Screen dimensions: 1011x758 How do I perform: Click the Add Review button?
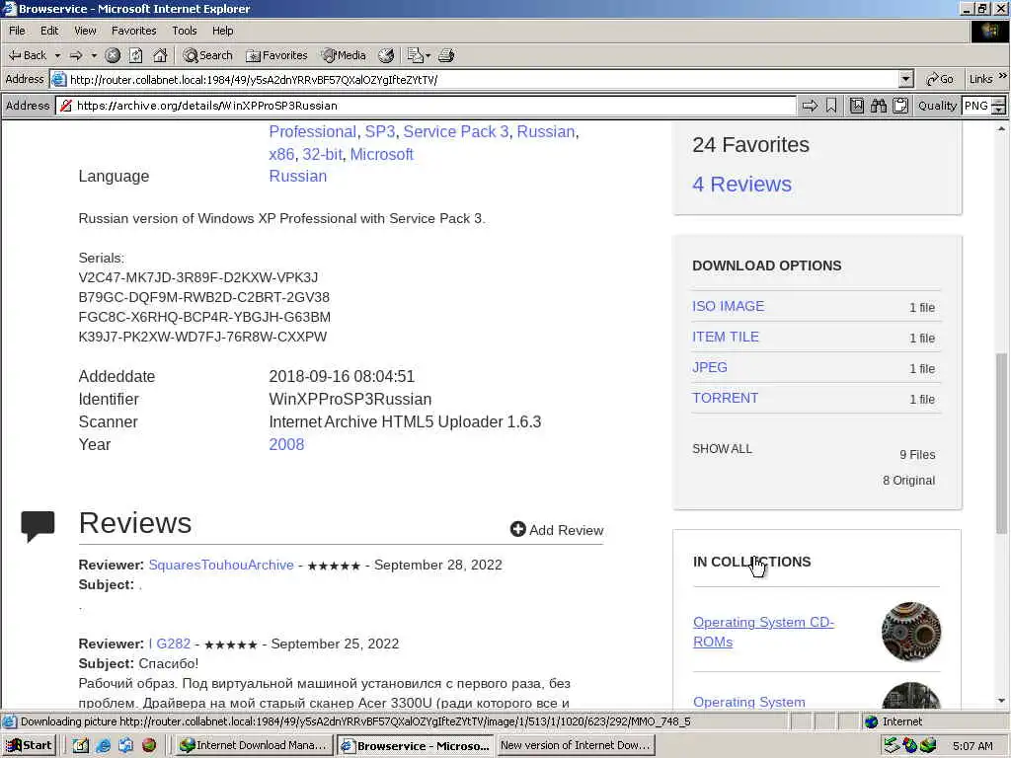click(557, 530)
